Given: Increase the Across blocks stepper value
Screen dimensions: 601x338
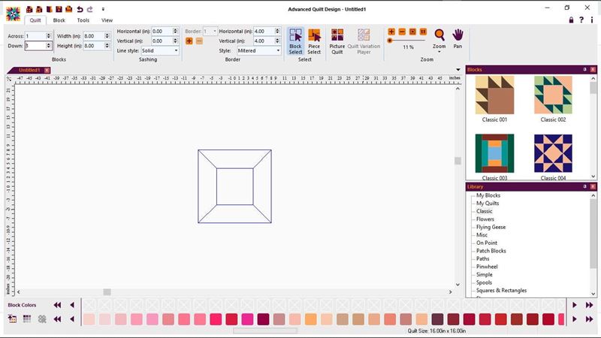Looking at the screenshot, I should [49, 34].
